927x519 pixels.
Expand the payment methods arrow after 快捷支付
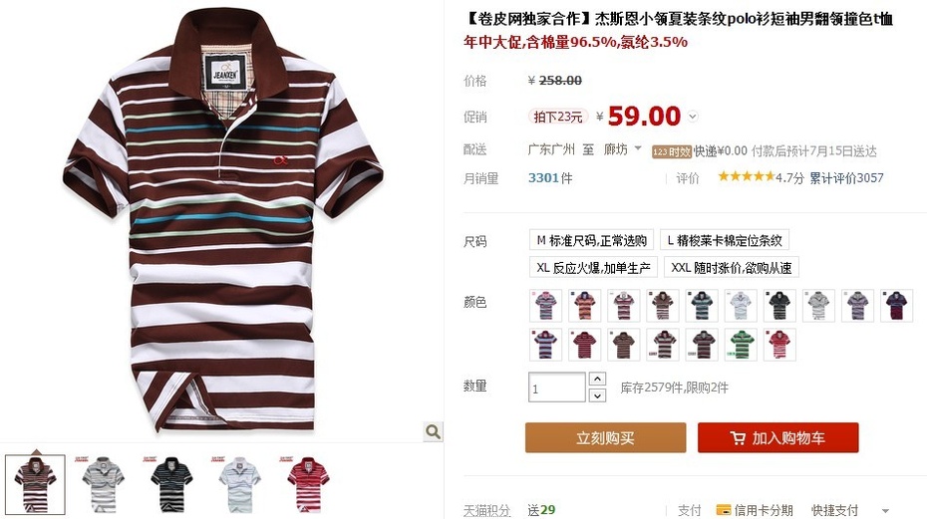[x=885, y=511]
